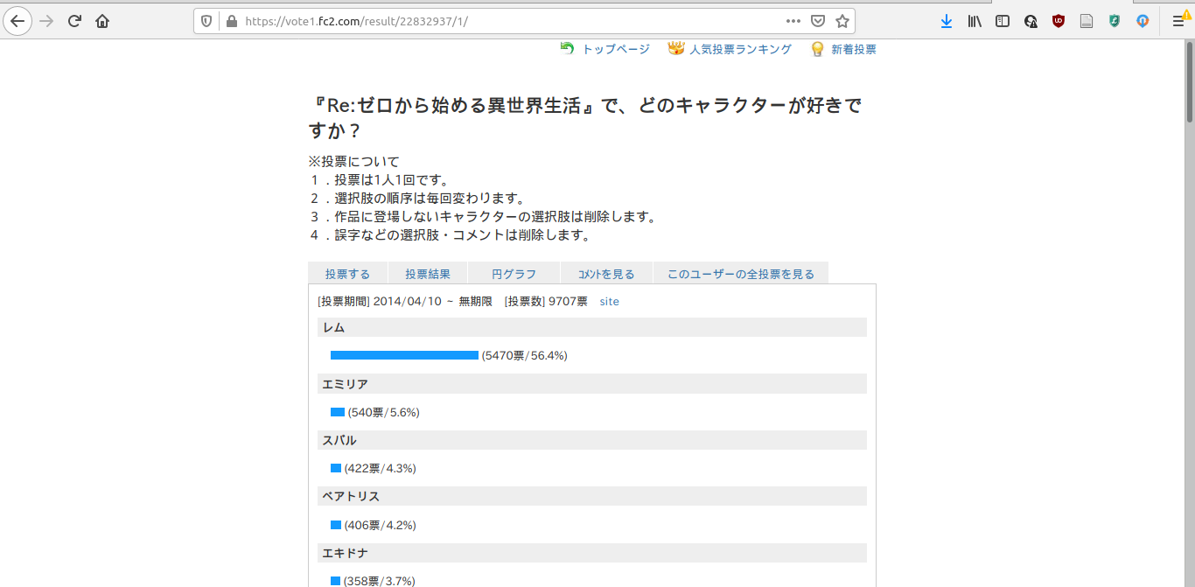Click the (406票/4.2%) vote count
Screen dimensions: 1195x587
click(x=380, y=525)
